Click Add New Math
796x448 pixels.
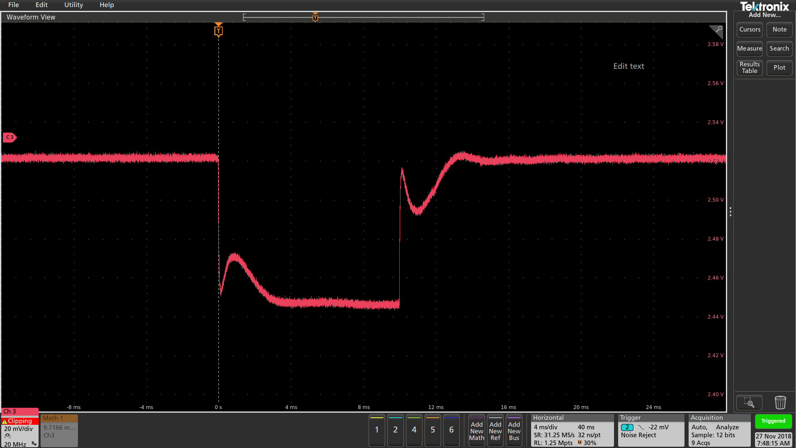[477, 431]
